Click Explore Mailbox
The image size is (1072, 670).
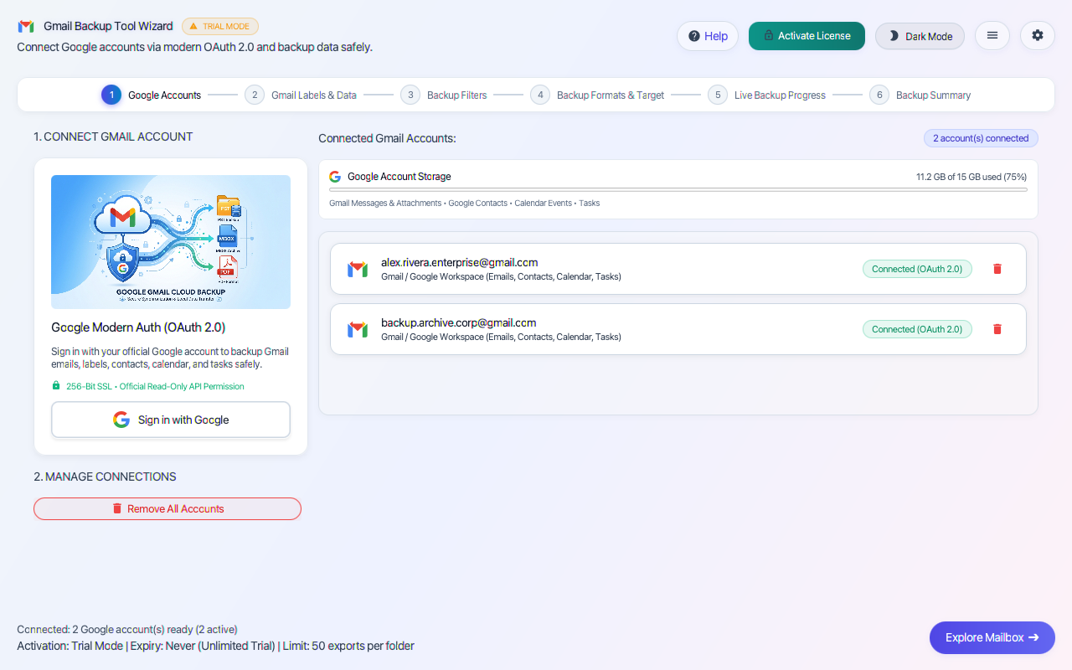(x=992, y=637)
